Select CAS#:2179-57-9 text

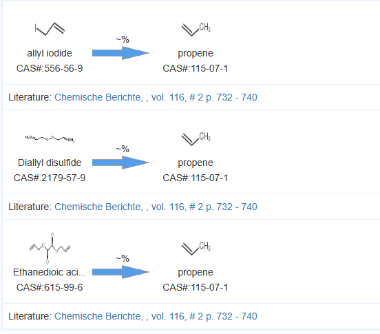pos(50,178)
